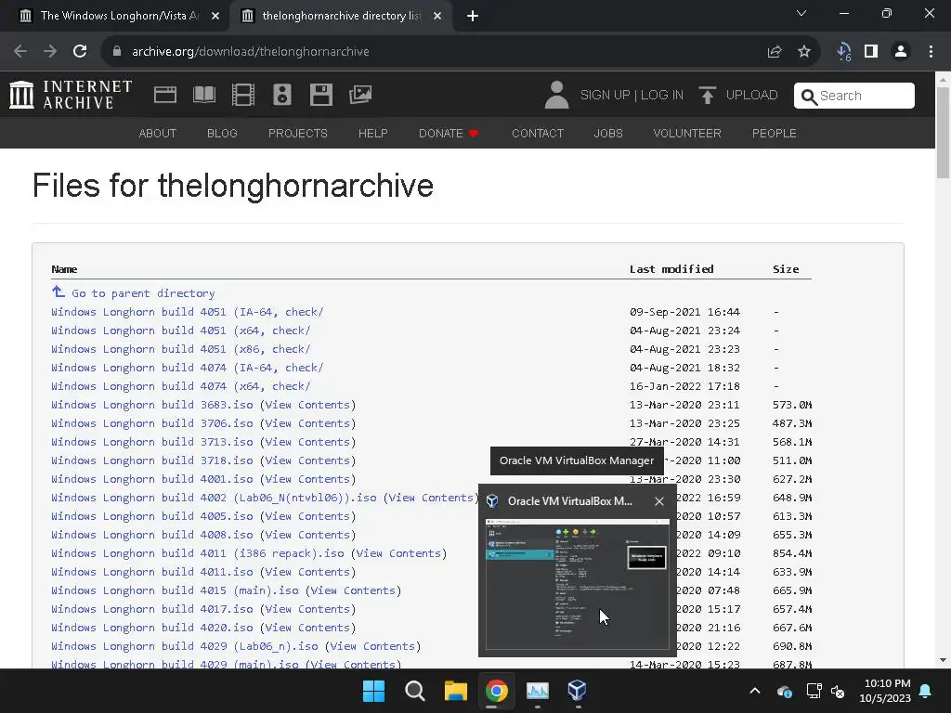
Task: Open the Internet Archive web section icon
Action: click(165, 95)
